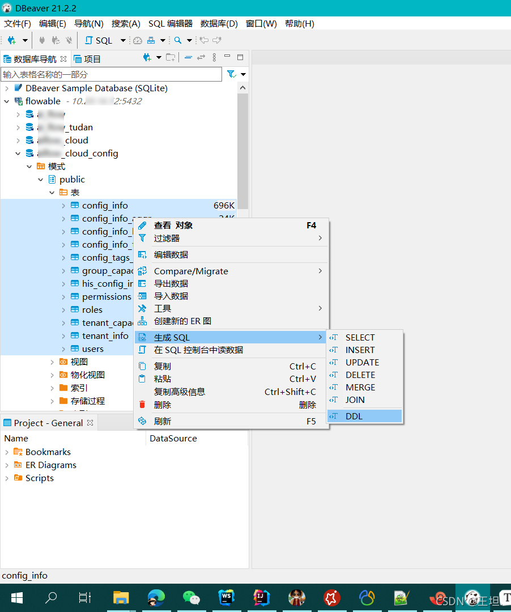Open dropdown next to new connection toolbar icon

[25, 40]
